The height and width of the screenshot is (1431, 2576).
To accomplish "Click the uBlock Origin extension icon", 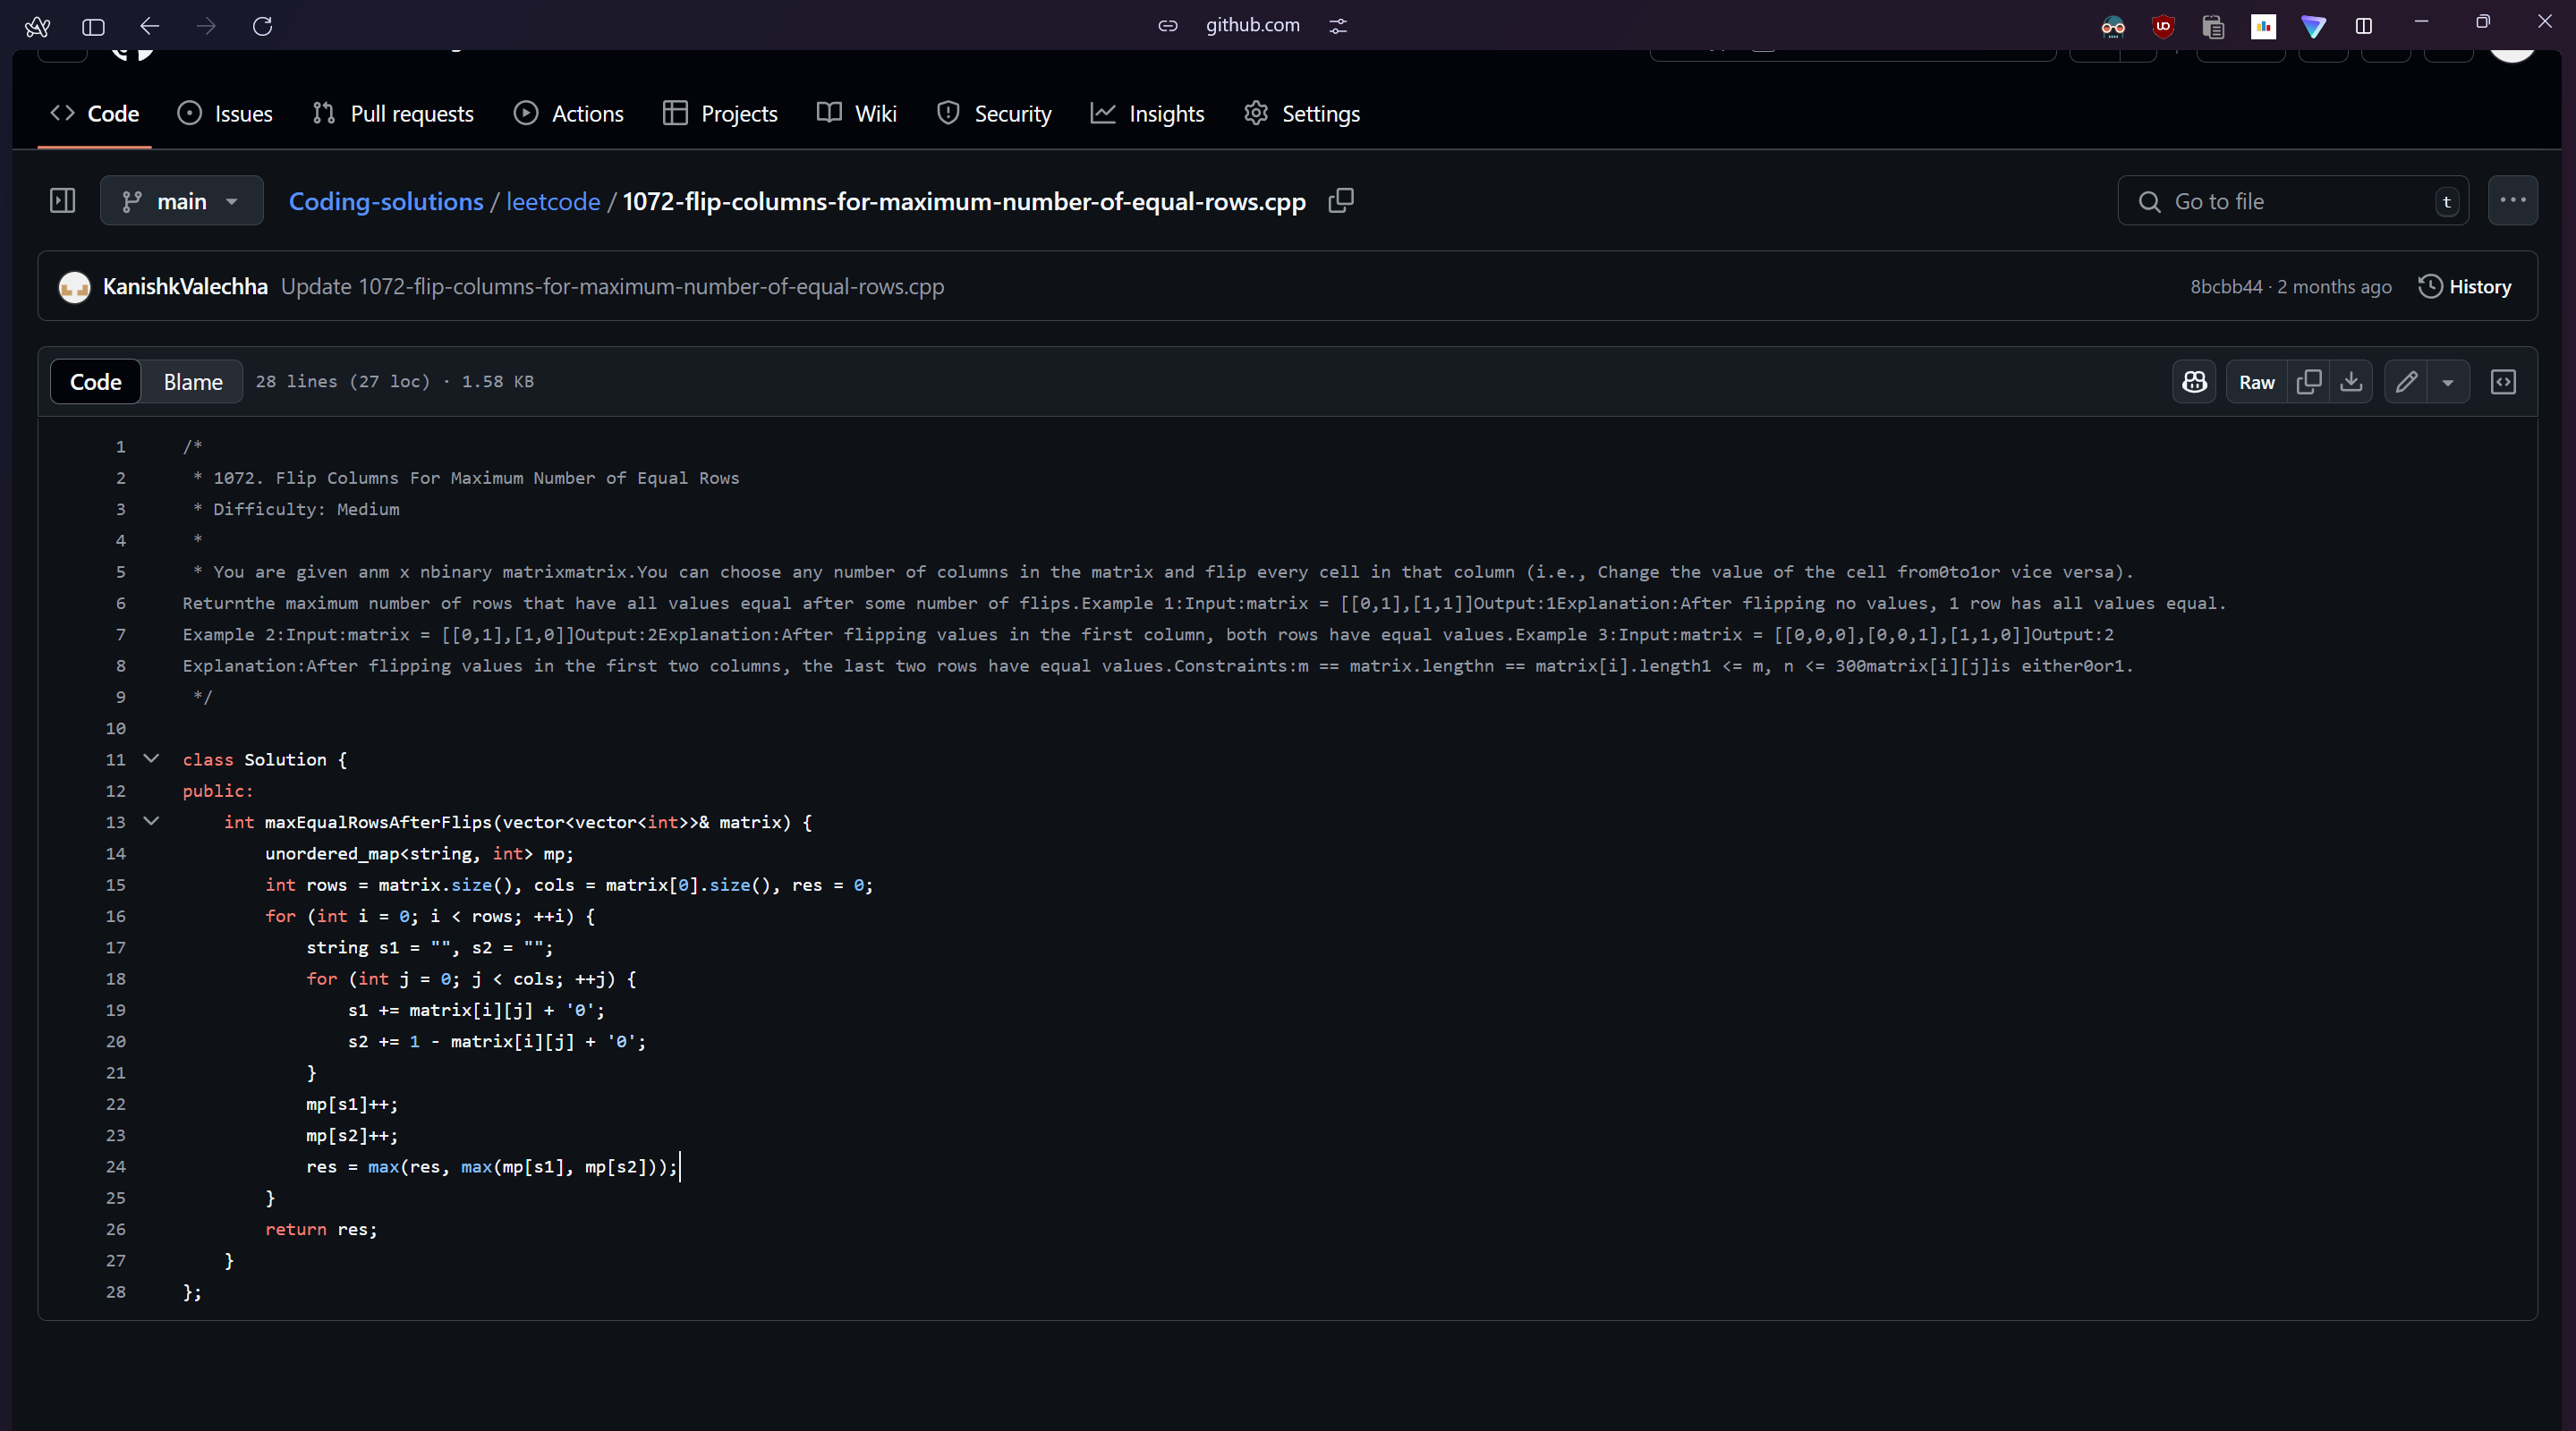I will point(2163,27).
